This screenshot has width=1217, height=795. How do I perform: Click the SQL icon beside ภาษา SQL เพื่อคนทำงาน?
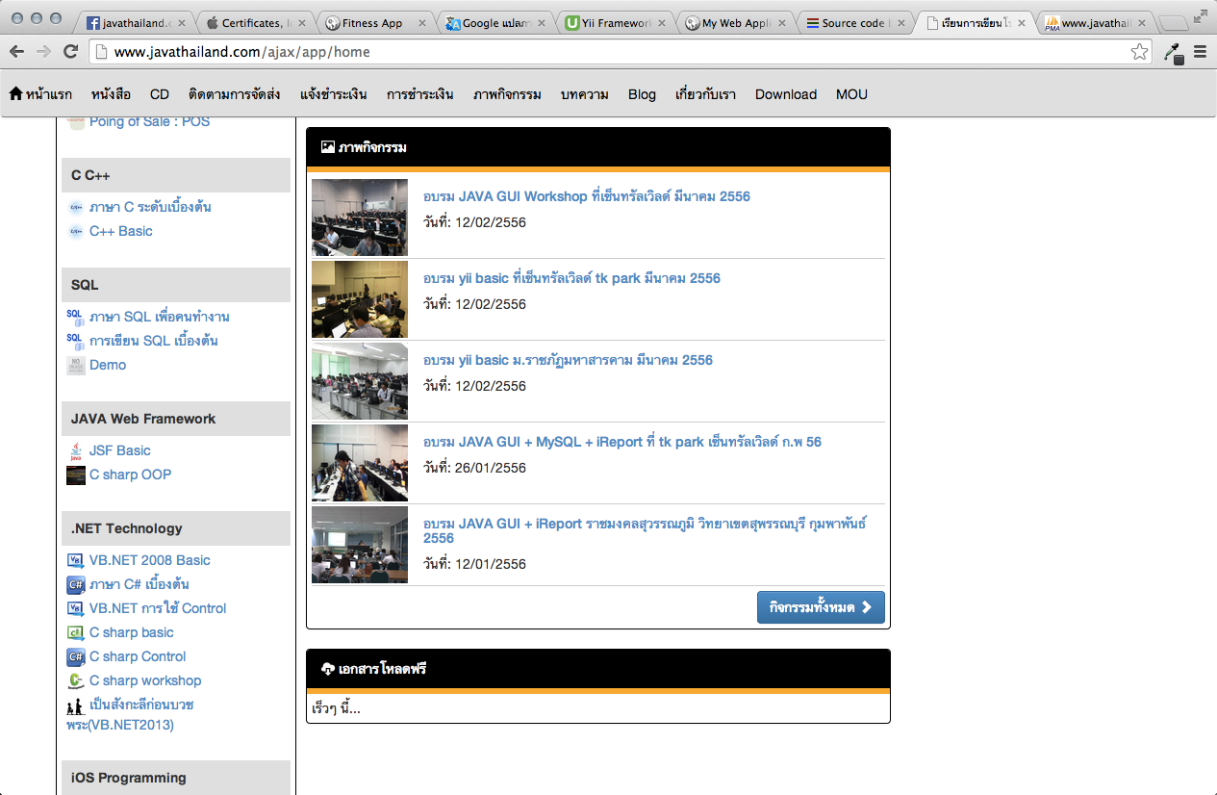76,317
